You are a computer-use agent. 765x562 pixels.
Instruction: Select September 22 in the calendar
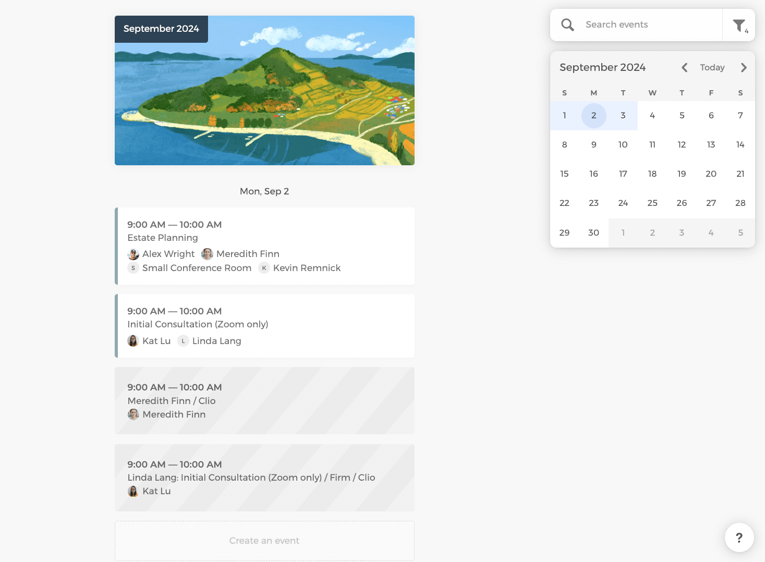564,203
